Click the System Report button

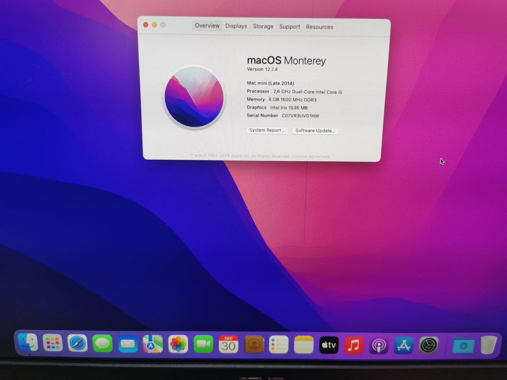click(267, 130)
